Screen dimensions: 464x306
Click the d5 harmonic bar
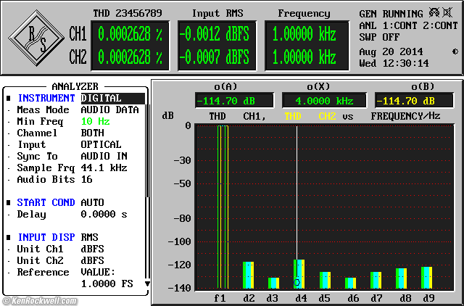coord(325,280)
